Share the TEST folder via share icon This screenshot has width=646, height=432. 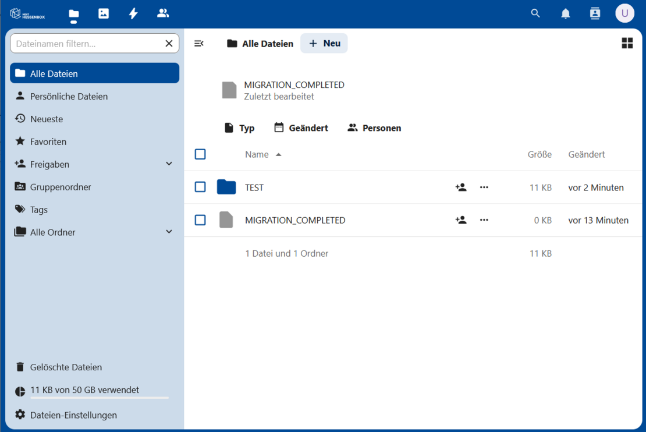click(x=461, y=187)
